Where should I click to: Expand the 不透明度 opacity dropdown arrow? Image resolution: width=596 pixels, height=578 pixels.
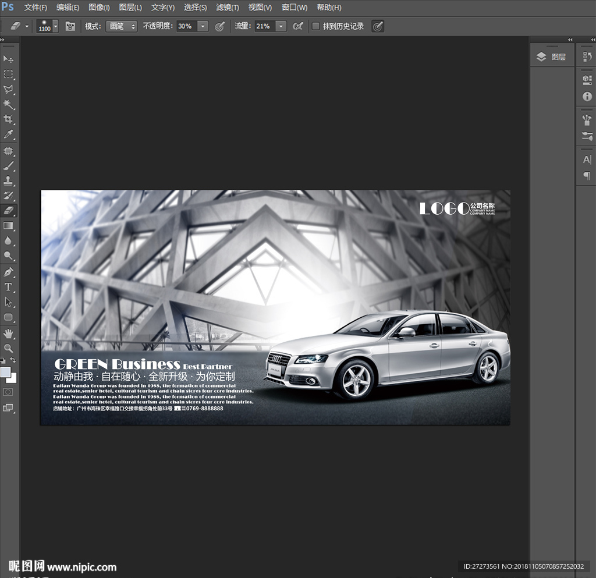click(x=203, y=26)
